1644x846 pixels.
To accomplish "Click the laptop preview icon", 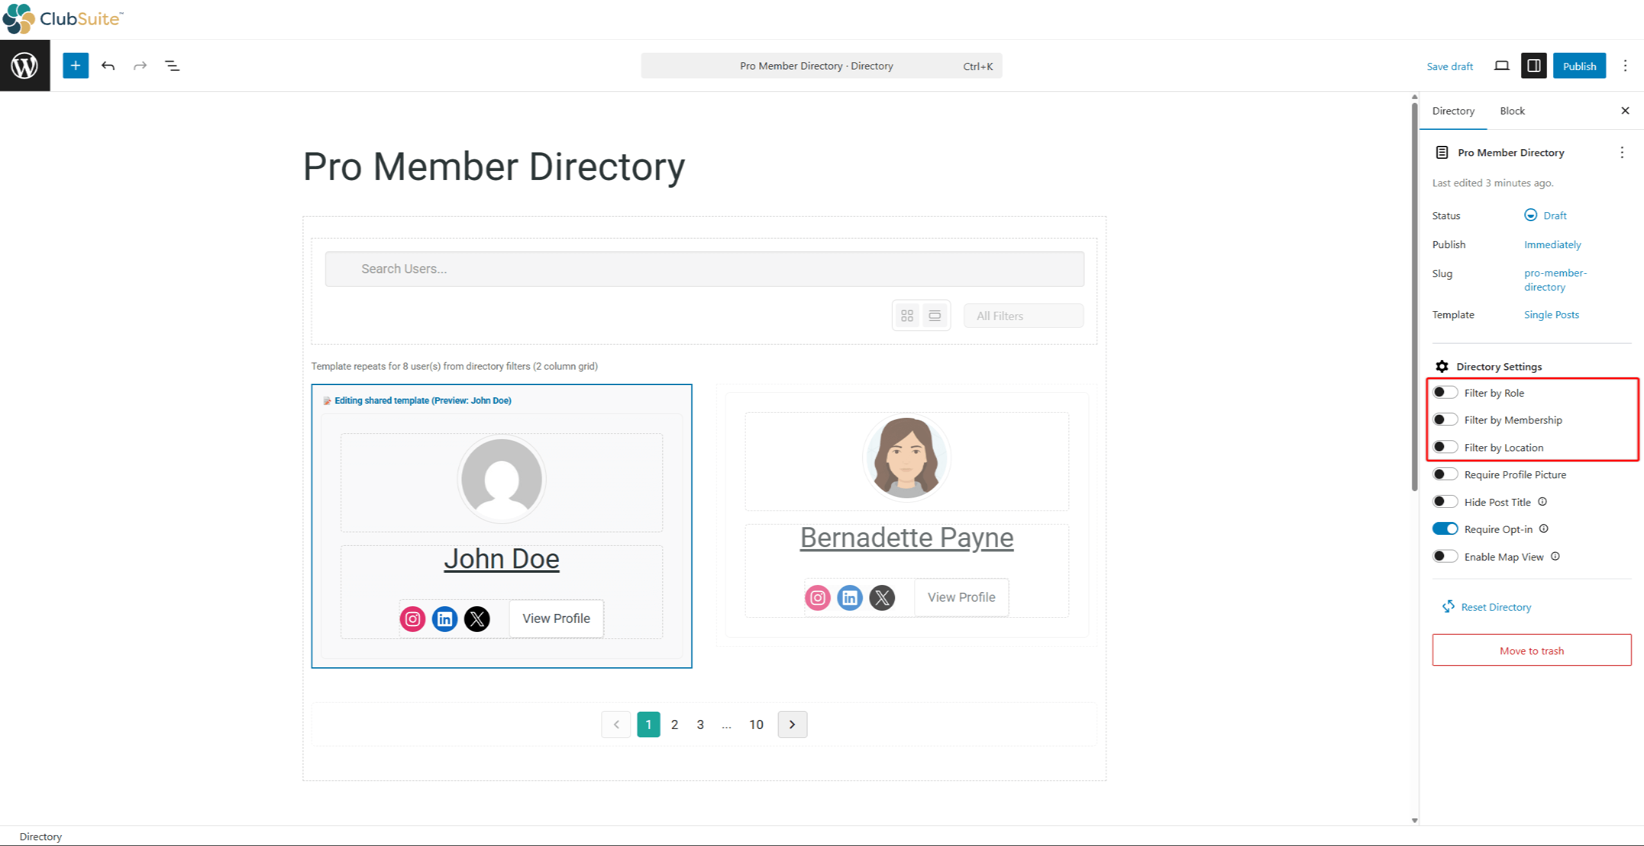I will tap(1501, 66).
